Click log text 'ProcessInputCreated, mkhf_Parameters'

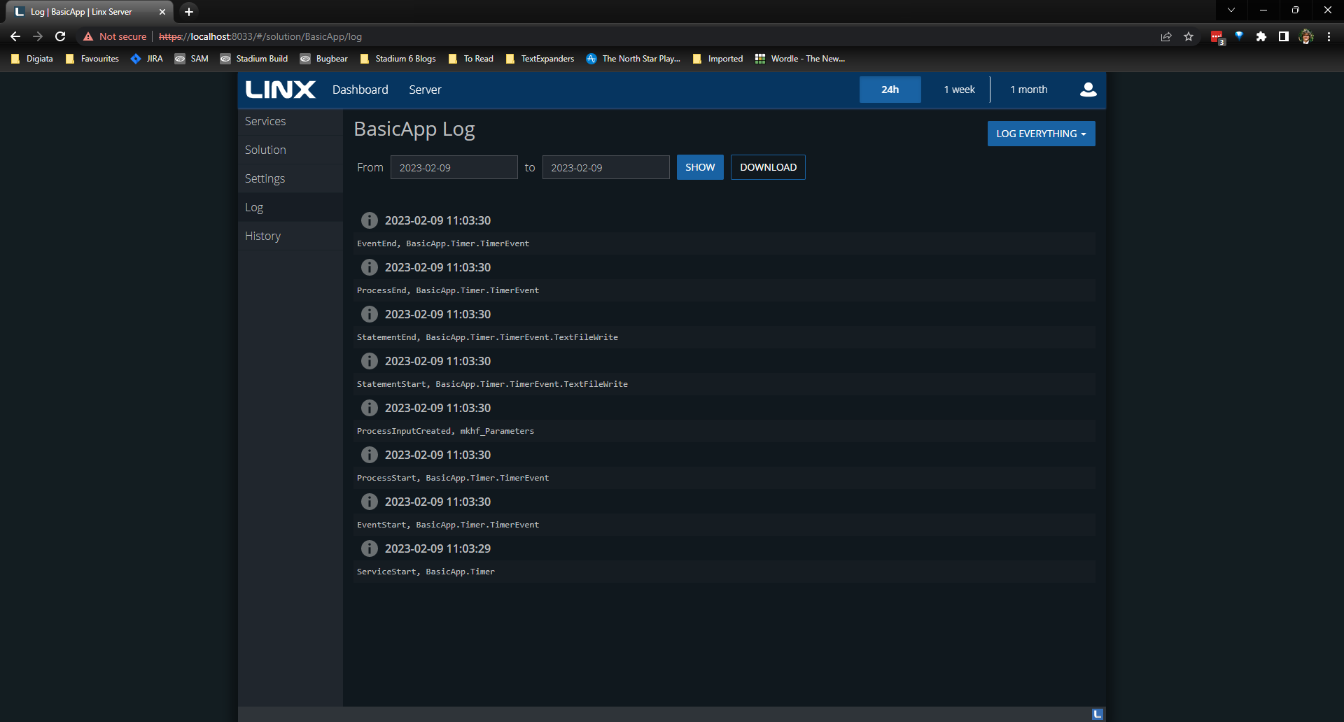[x=445, y=431]
